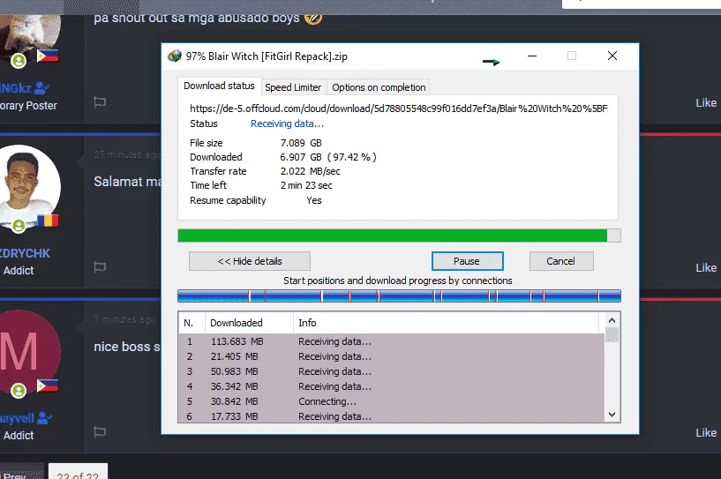Select connection row with 17.733 MB
Image resolution: width=721 pixels, height=479 pixels.
(x=391, y=416)
